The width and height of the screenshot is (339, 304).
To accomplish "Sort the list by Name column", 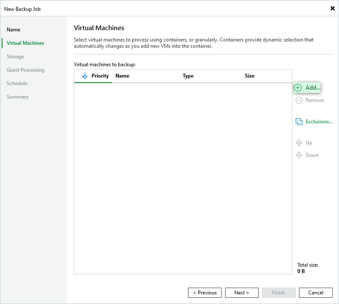I will click(123, 76).
